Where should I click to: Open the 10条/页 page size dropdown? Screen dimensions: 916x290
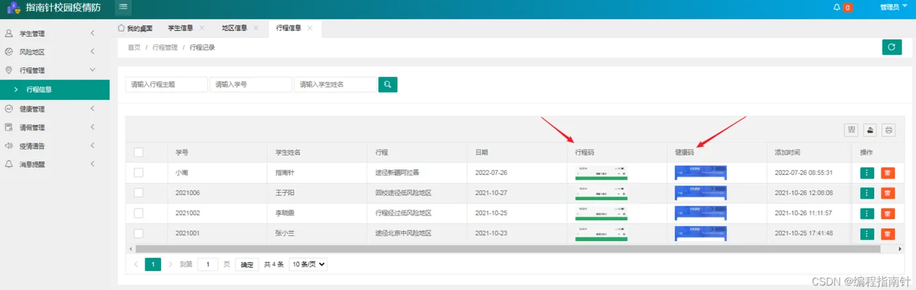308,265
